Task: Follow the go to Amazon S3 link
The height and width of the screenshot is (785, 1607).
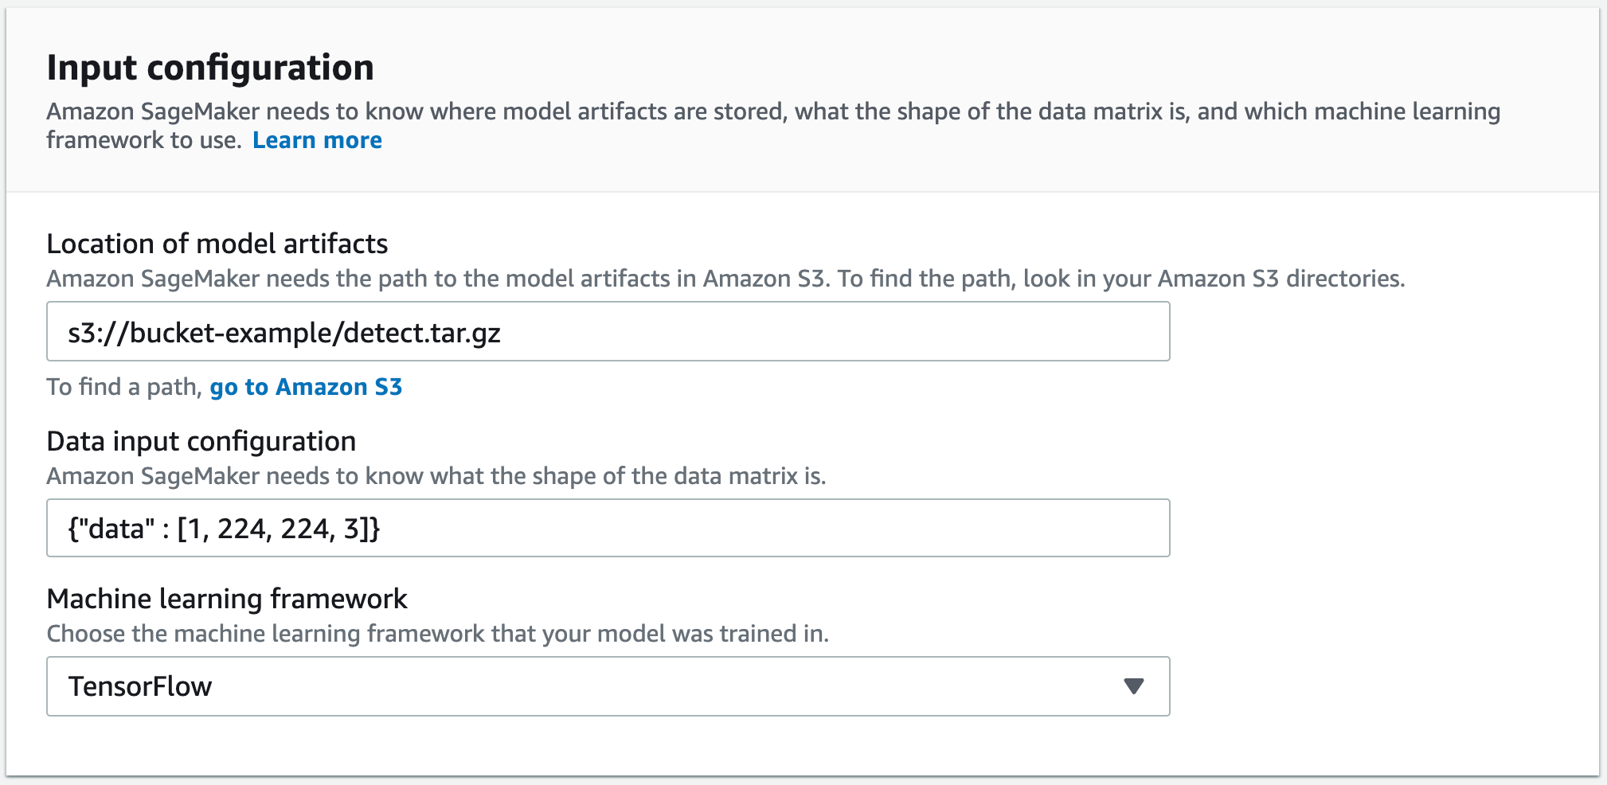Action: (306, 387)
